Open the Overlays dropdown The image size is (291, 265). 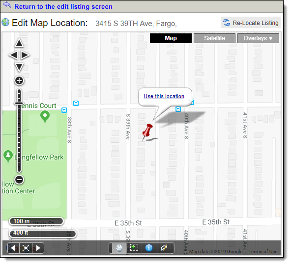[258, 38]
